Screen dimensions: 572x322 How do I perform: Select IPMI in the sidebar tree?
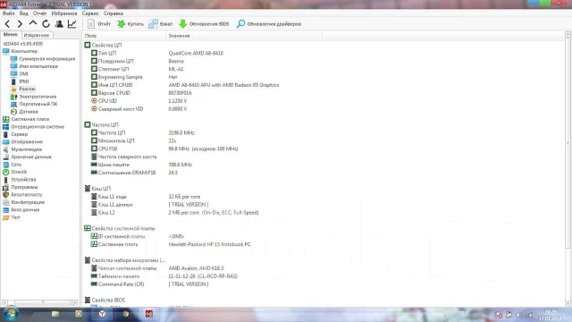coord(24,81)
